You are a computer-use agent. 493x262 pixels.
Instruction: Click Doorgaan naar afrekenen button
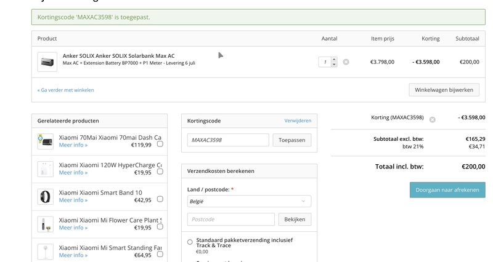coord(447,190)
